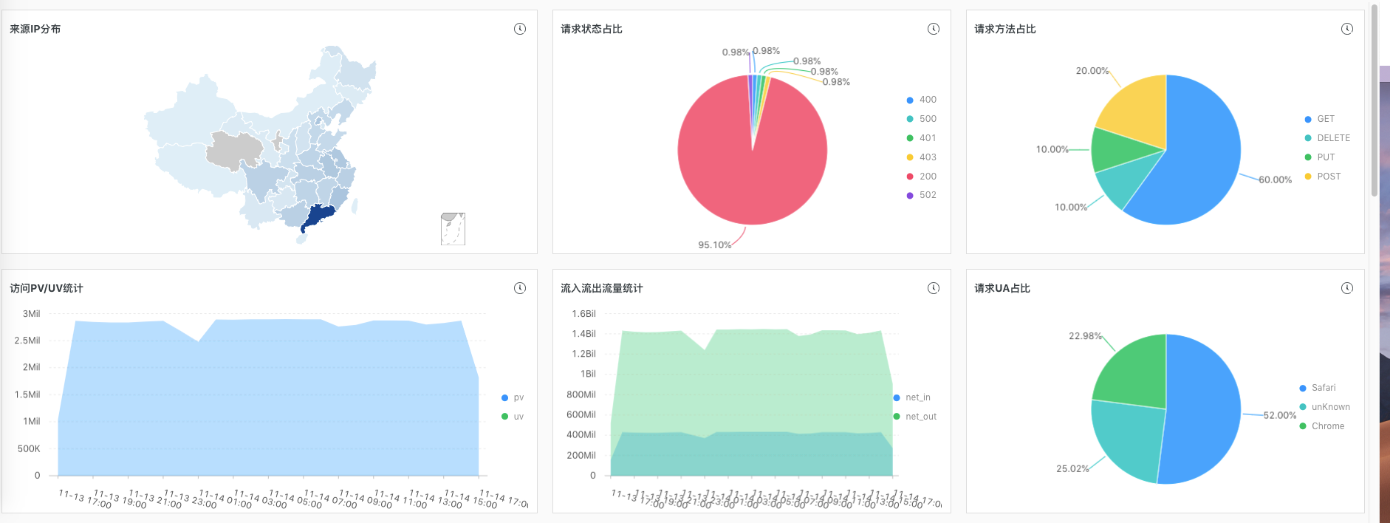
Task: Click the 流入流出流量统计 panel title
Action: coord(602,288)
